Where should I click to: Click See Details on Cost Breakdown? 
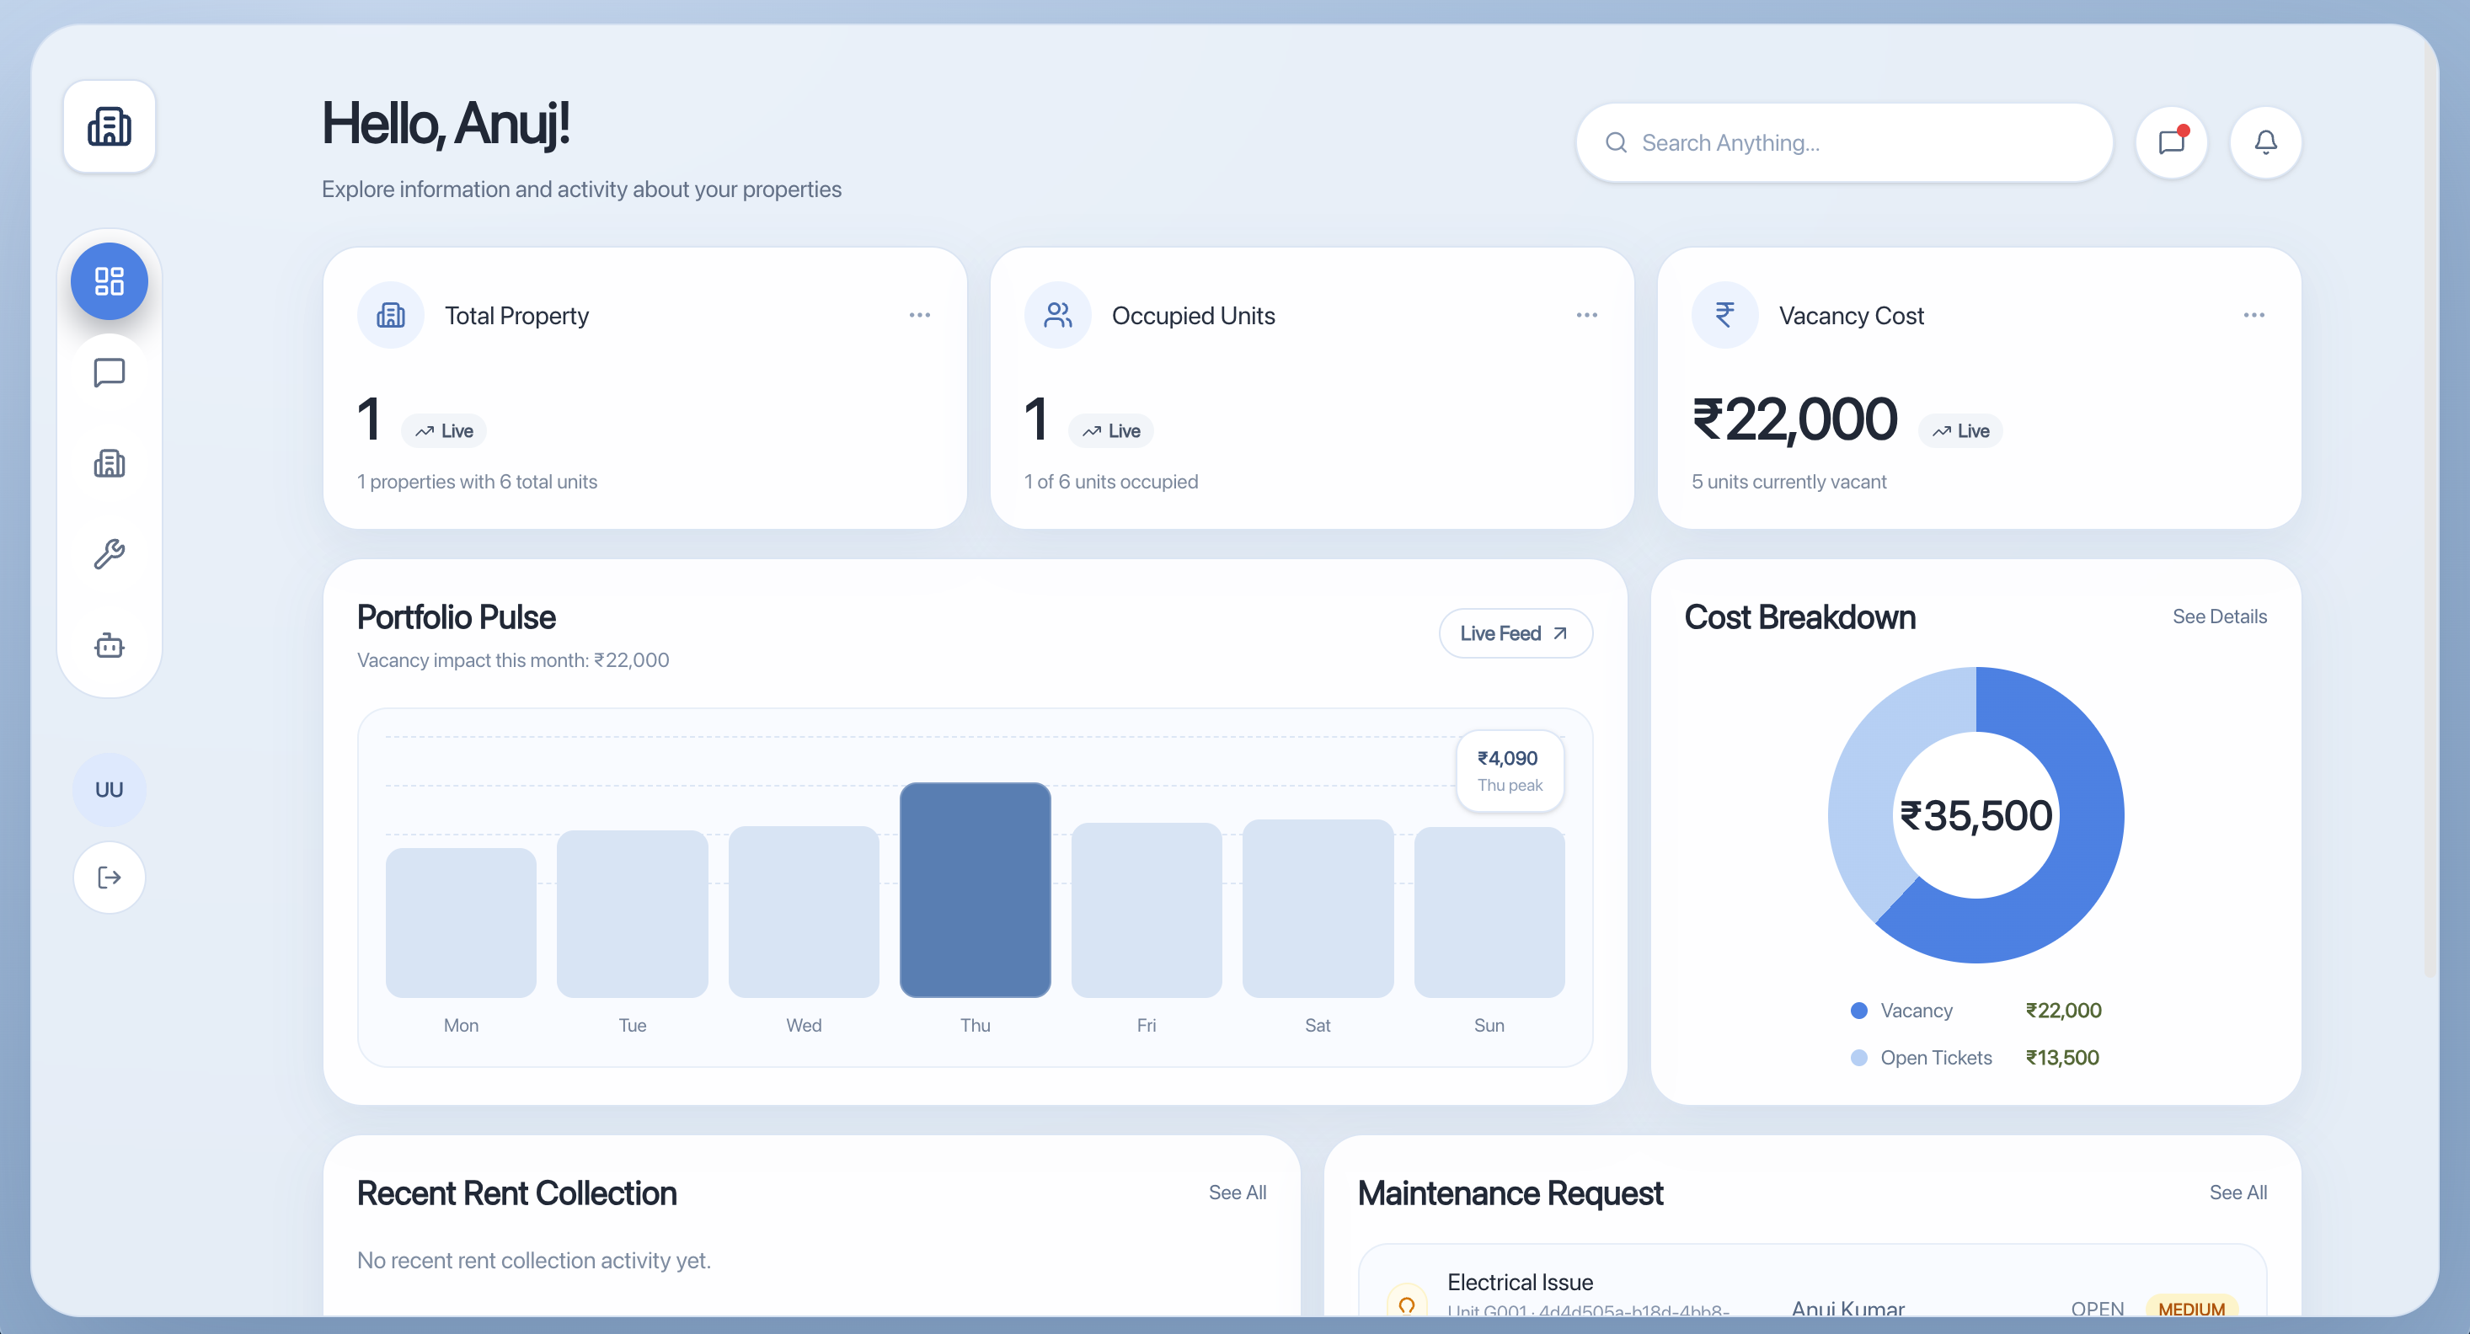tap(2221, 616)
